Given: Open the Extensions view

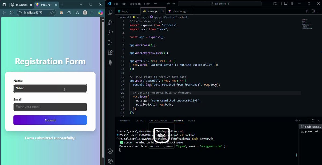Looking at the screenshot, I should (110, 53).
